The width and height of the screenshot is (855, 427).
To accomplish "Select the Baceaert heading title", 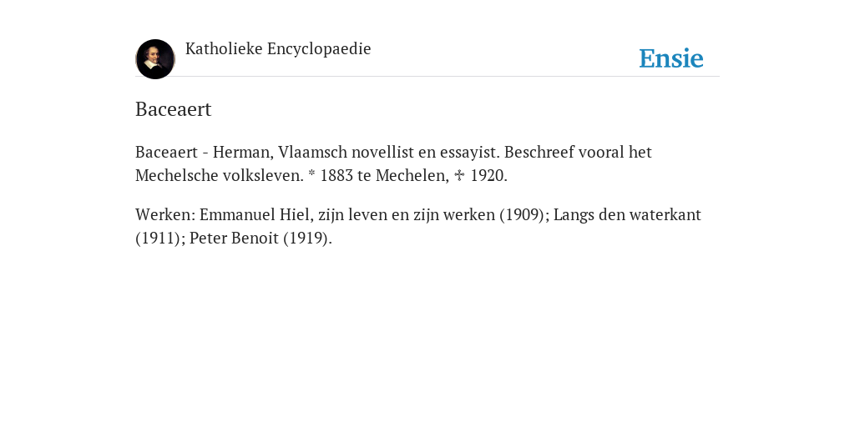I will click(x=174, y=109).
